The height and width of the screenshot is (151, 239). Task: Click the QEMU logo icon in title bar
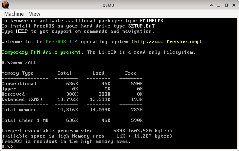[5, 5]
